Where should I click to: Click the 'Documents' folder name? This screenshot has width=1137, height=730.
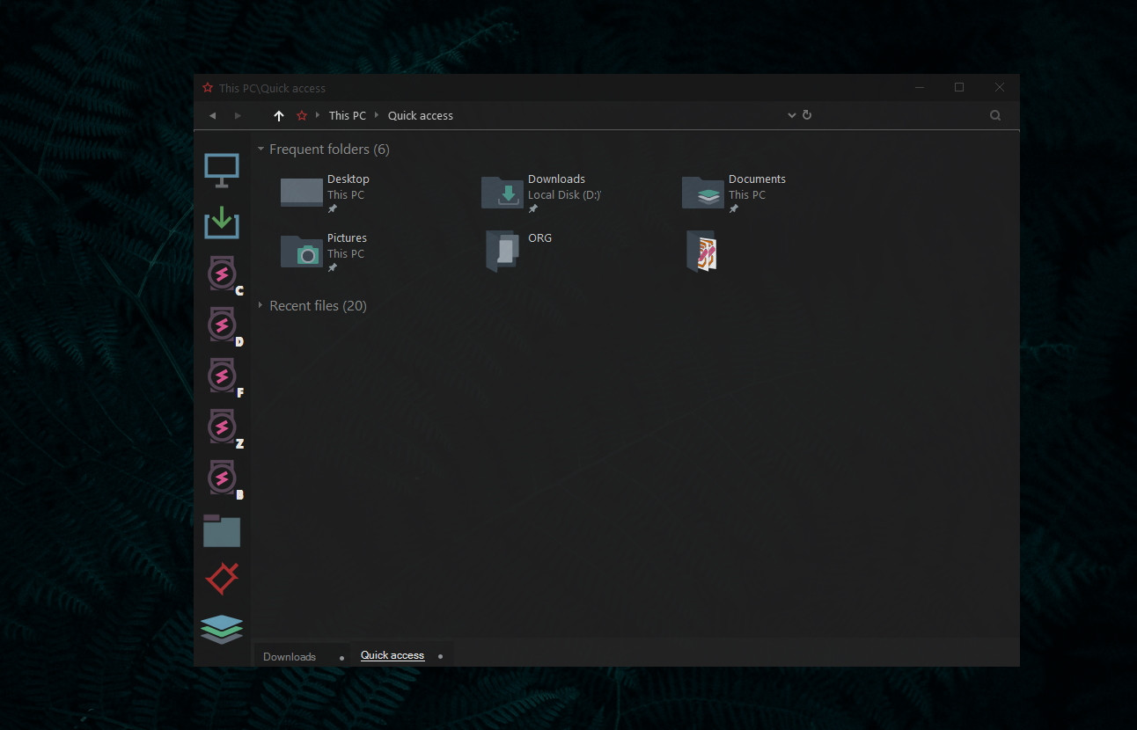(x=757, y=179)
